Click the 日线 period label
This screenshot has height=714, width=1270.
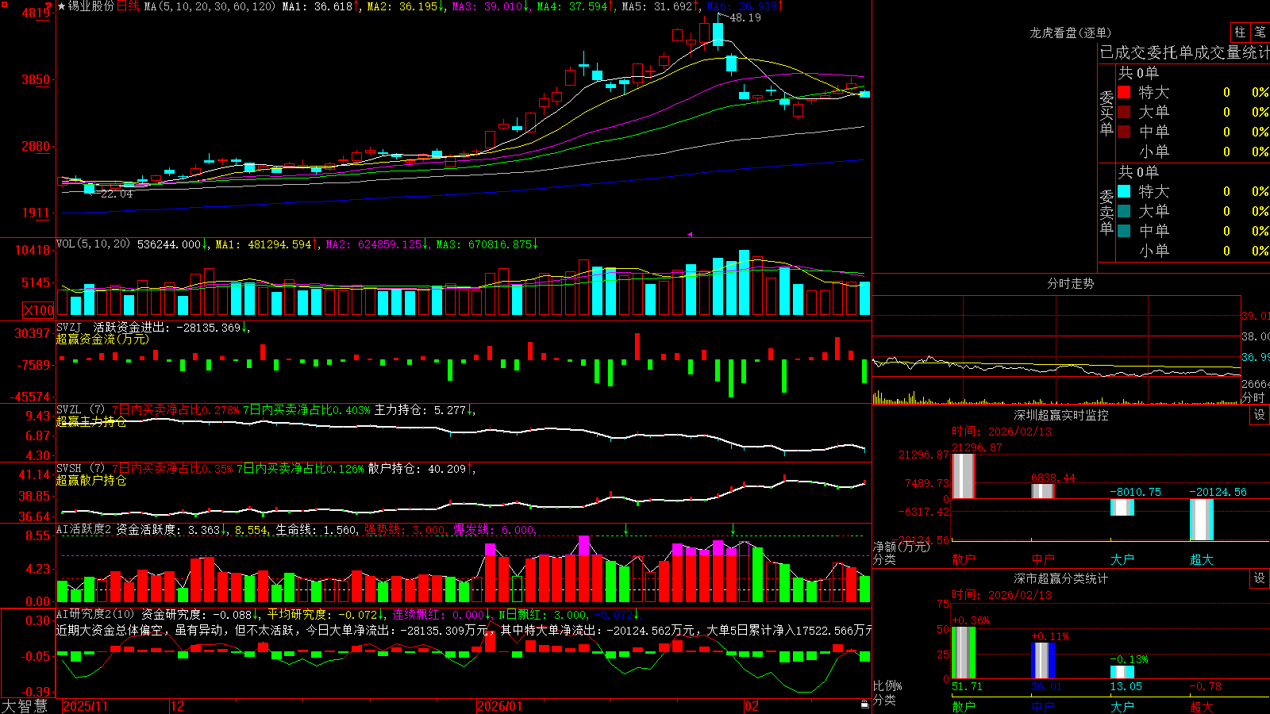[x=128, y=6]
